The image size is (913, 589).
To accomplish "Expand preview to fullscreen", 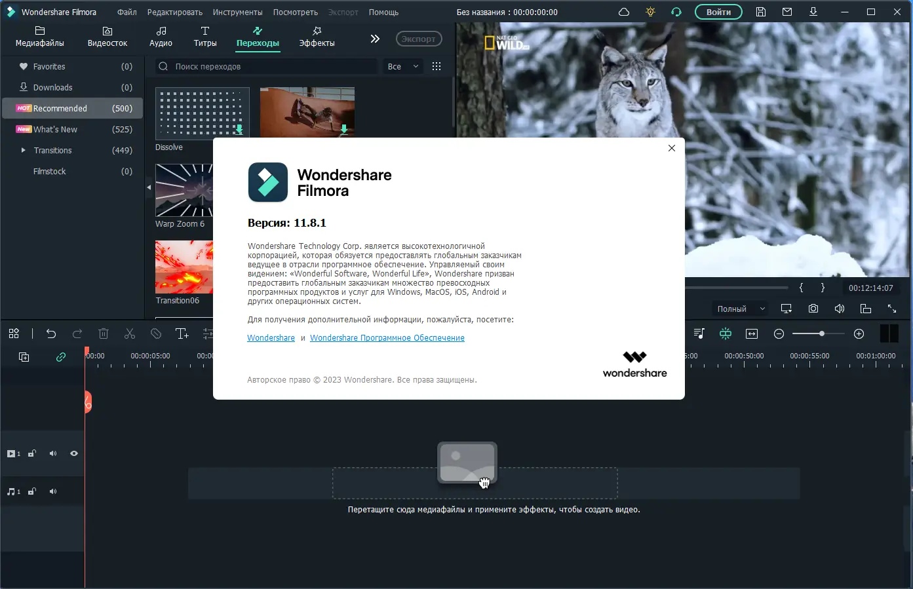I will (x=892, y=309).
